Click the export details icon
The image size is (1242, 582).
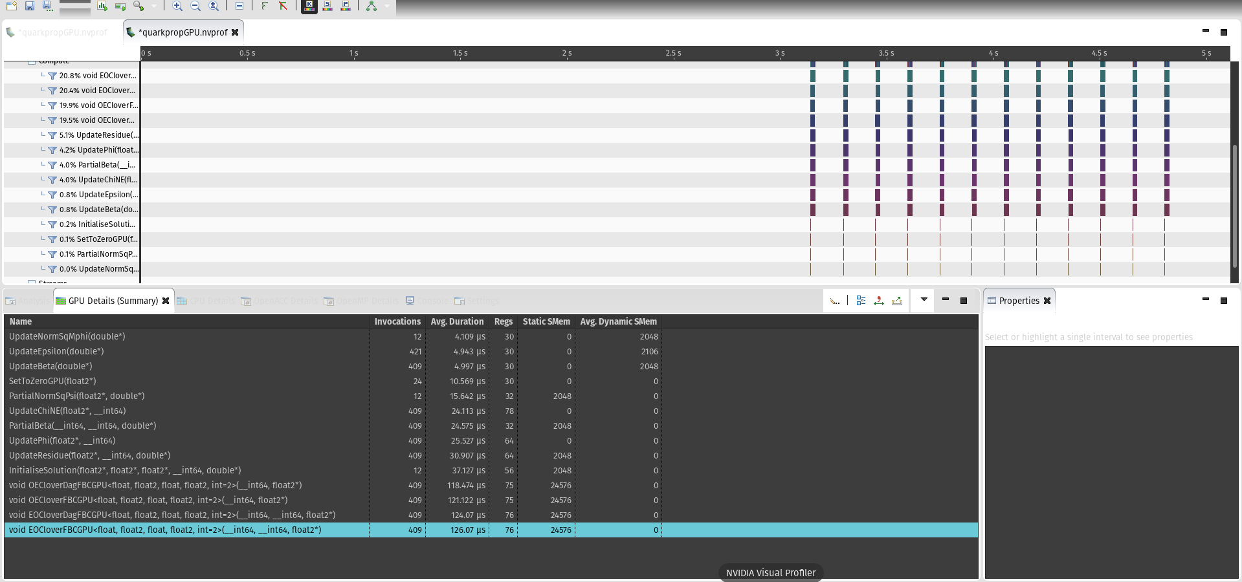tap(897, 301)
